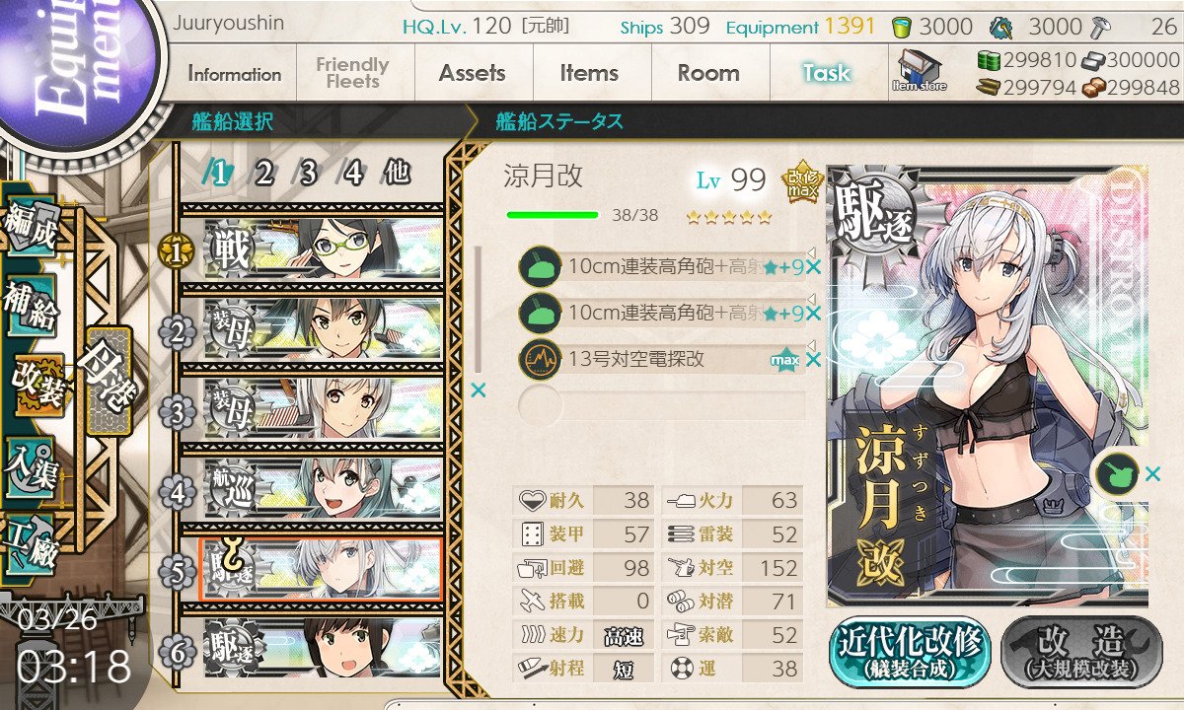Click the equipment list vertical scrollbar
The height and width of the screenshot is (710, 1184).
(x=479, y=309)
